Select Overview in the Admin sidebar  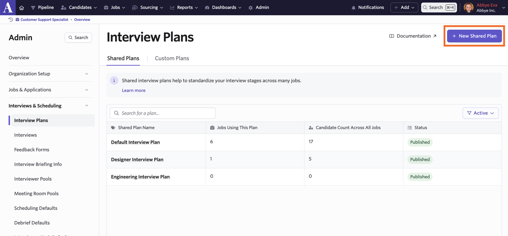click(x=19, y=58)
